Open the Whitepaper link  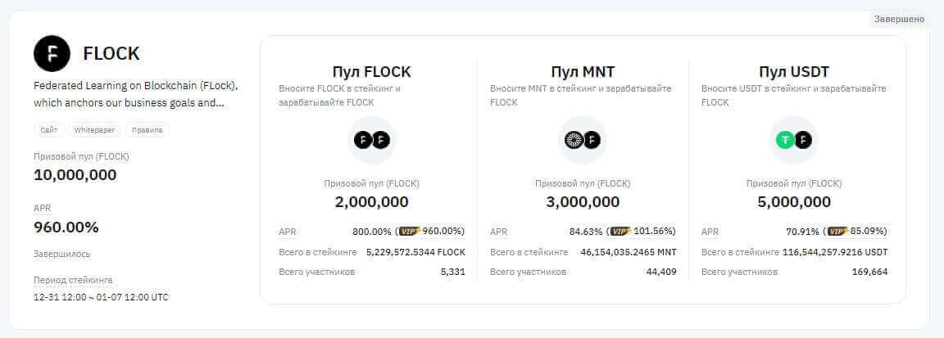[94, 130]
